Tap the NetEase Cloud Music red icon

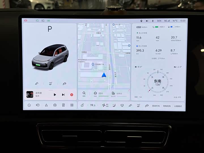pos(71,95)
